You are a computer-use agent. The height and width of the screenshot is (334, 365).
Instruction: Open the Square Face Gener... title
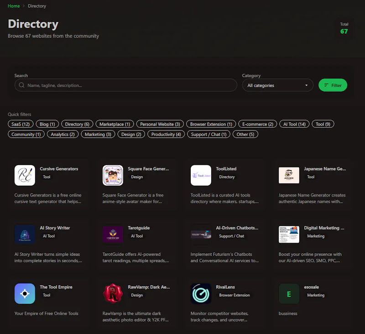pos(148,169)
